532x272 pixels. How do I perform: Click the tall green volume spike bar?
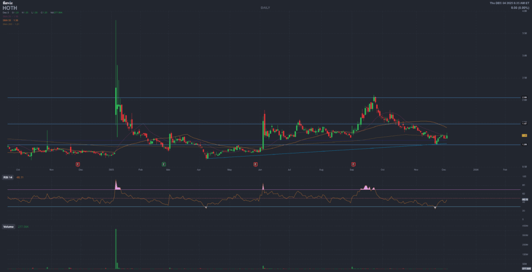(115, 249)
